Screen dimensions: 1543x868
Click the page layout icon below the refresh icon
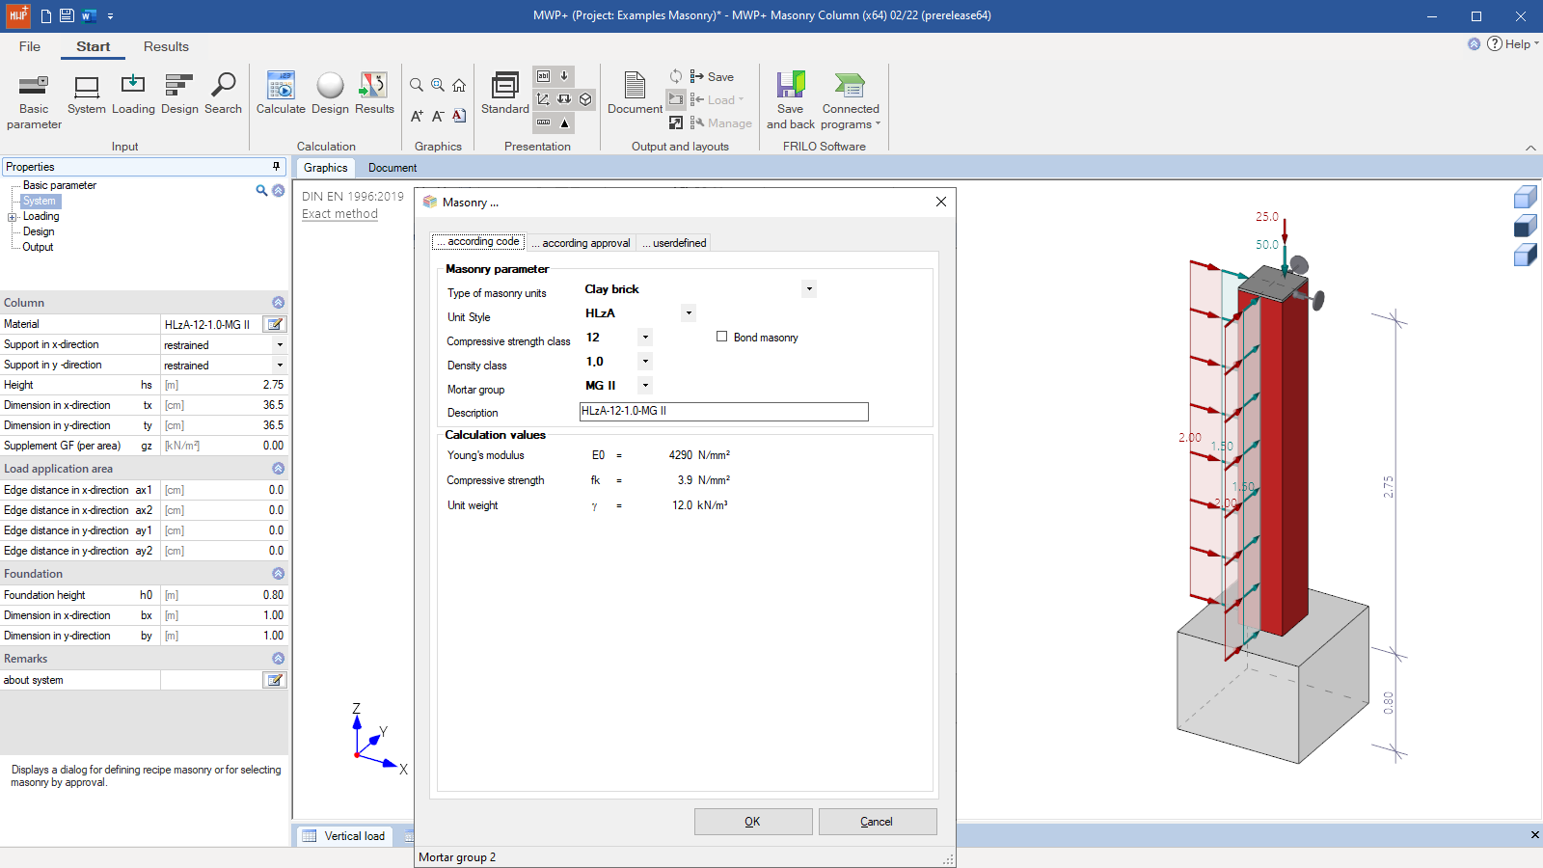(676, 99)
